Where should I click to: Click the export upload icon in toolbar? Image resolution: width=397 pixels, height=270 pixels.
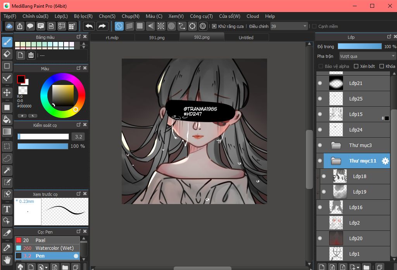tap(20, 26)
